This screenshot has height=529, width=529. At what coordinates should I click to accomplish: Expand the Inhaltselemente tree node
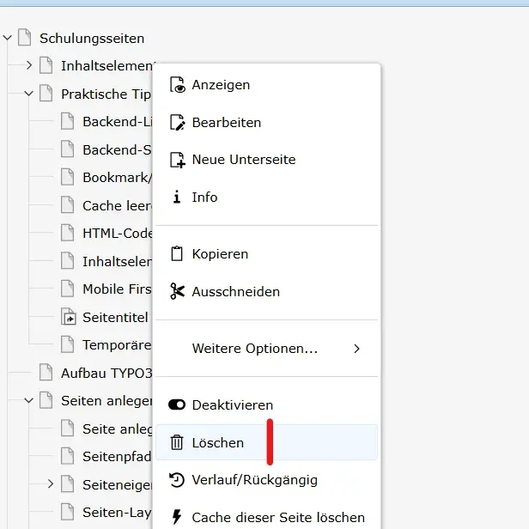coord(28,66)
